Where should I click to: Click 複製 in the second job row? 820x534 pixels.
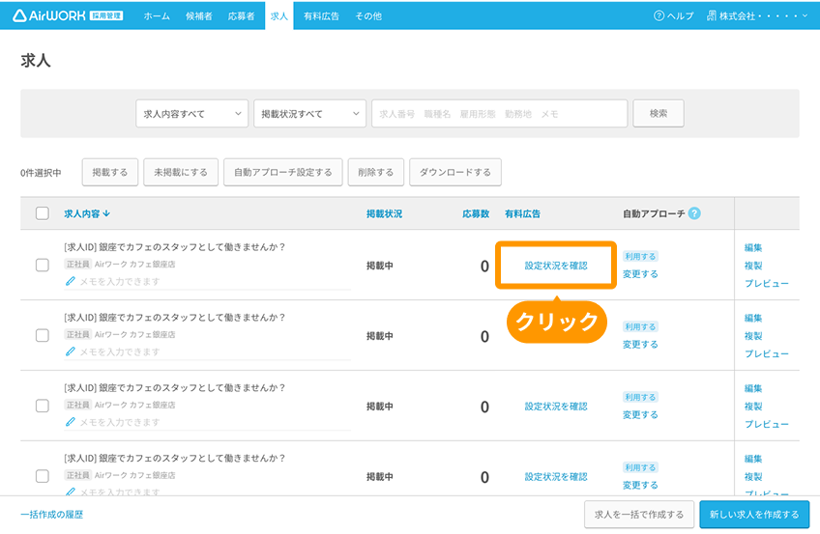753,336
